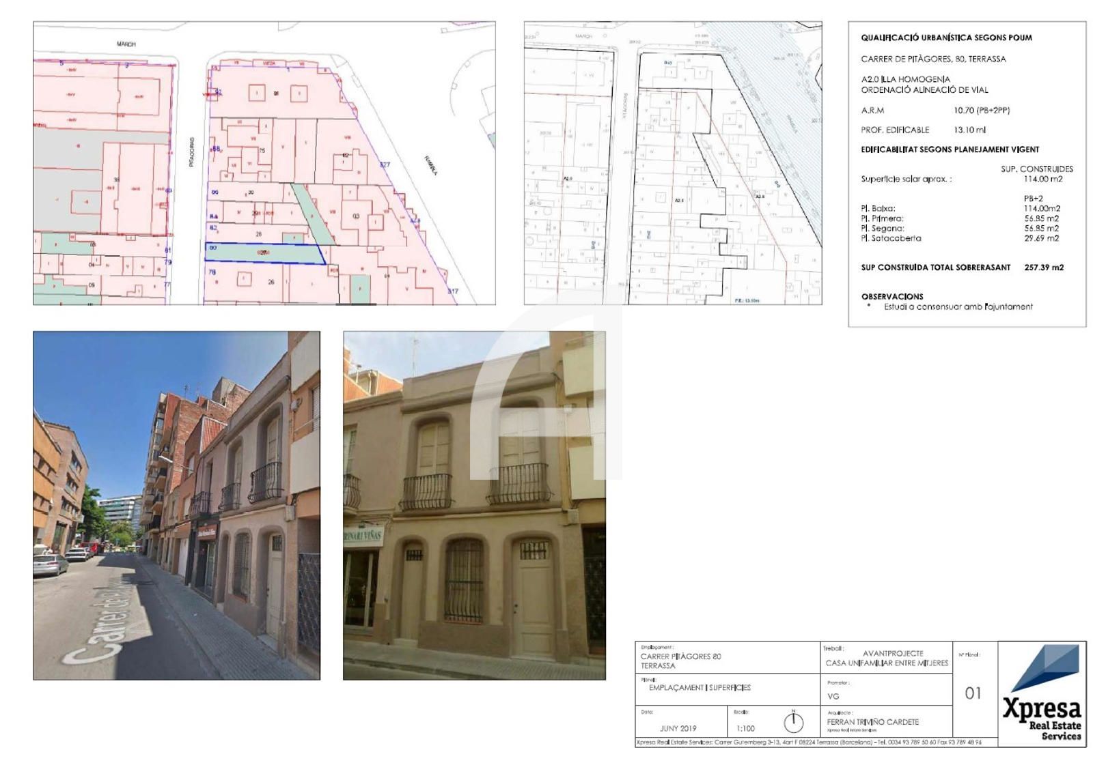
Task: Click the 1:100 scale value
Action: click(x=745, y=728)
